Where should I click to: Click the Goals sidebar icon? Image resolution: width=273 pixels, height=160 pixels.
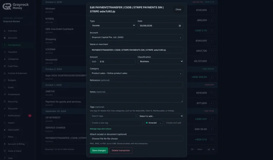click(x=5, y=87)
